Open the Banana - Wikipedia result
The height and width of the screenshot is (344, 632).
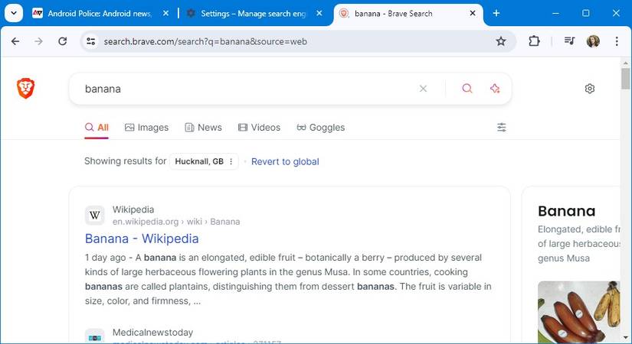(142, 239)
